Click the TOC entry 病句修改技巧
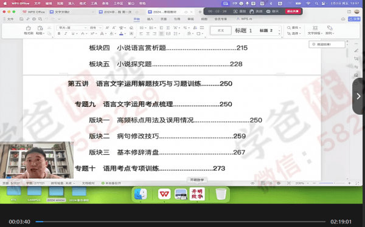365x227 pixels. [138, 136]
